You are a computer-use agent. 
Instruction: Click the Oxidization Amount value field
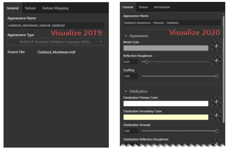(131, 131)
